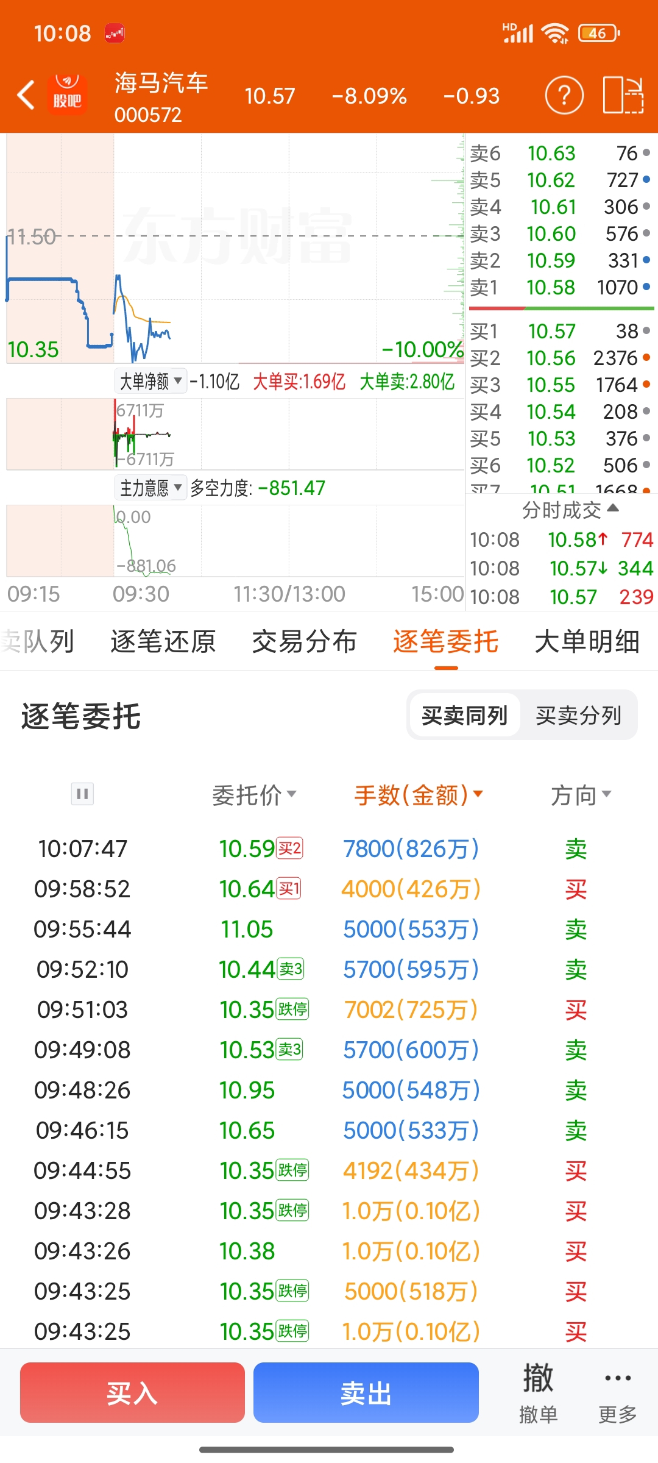
Task: Tap the red notification app icon
Action: point(115,33)
